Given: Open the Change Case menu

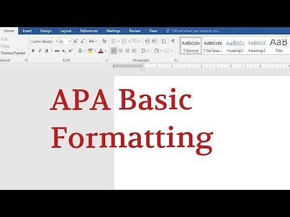Looking at the screenshot, I should click(92, 41).
